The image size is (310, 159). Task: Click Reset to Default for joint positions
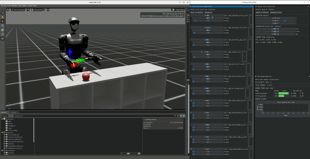click(197, 13)
